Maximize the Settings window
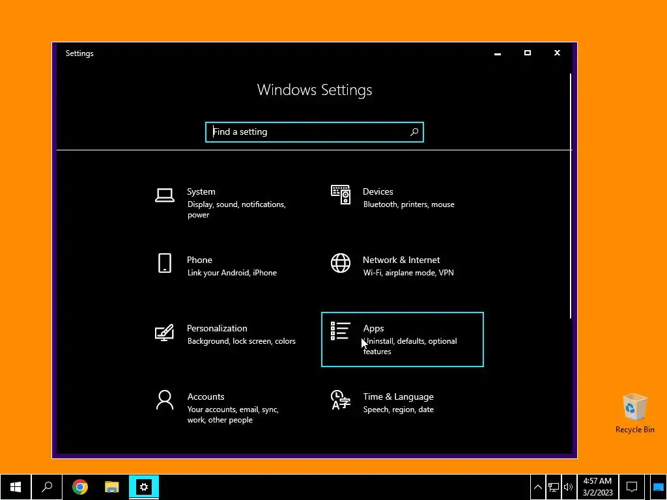 pos(528,53)
